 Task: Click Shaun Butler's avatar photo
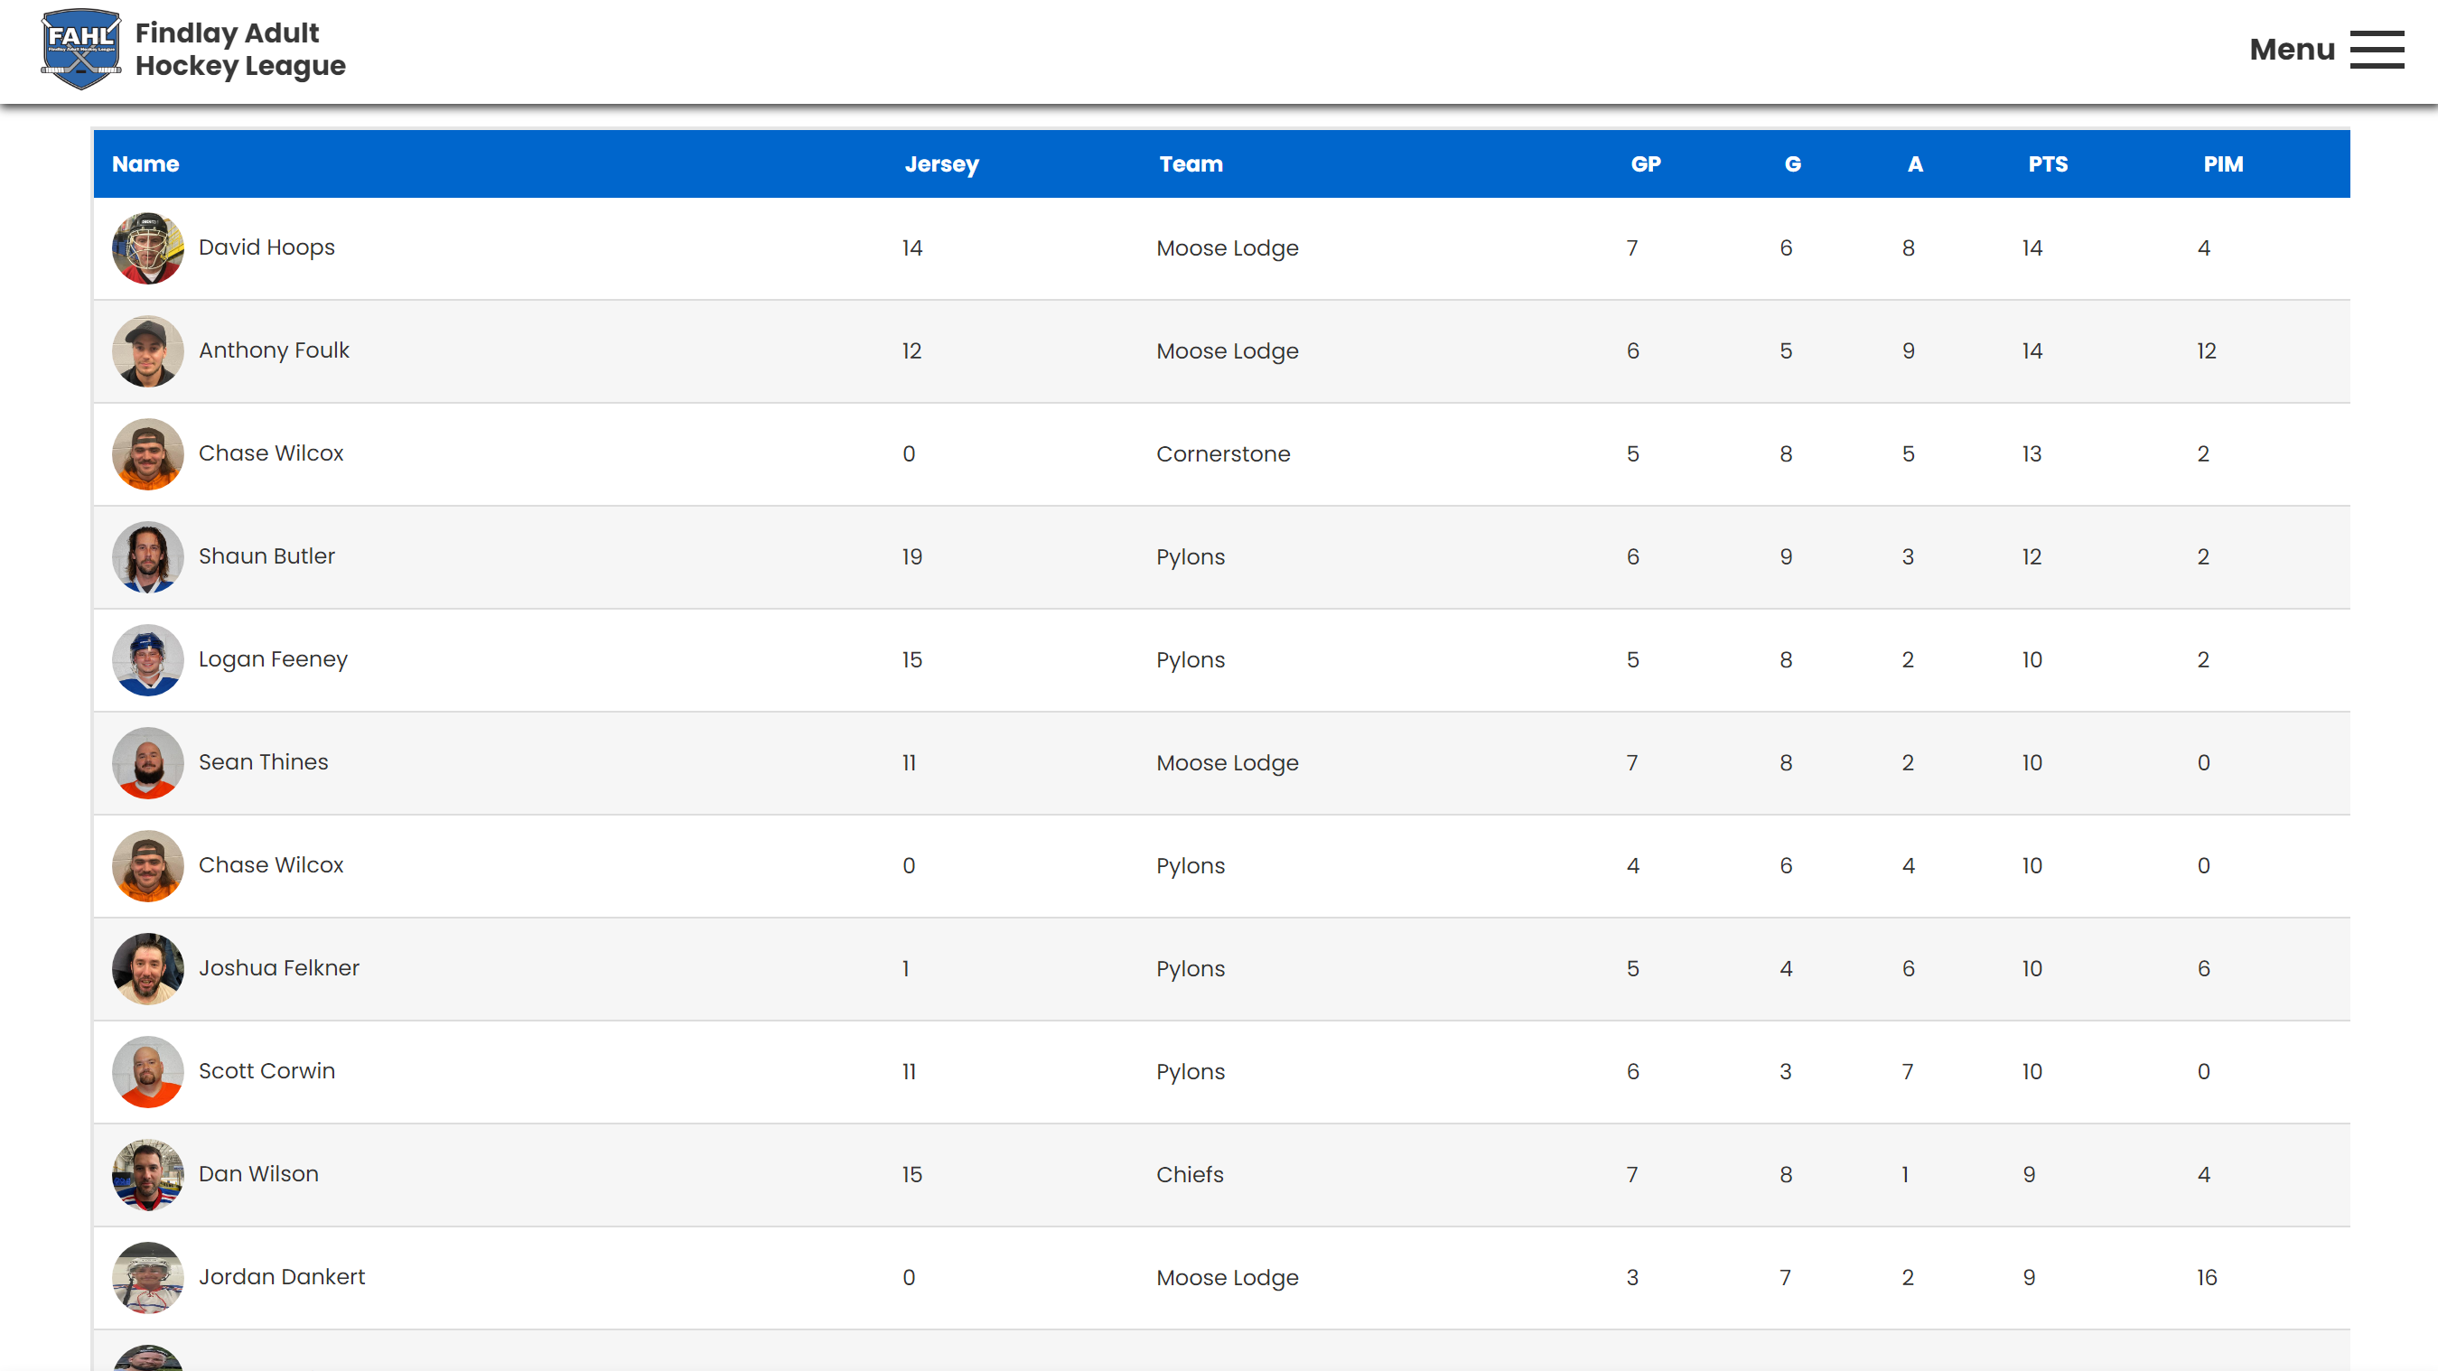point(147,557)
